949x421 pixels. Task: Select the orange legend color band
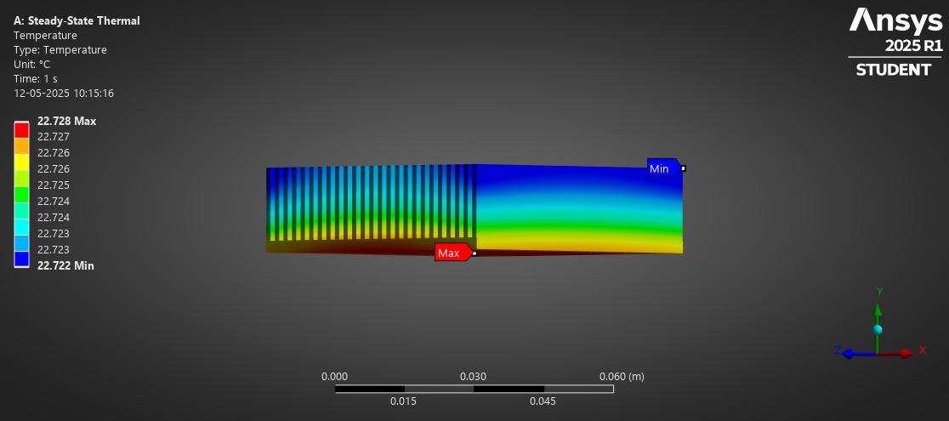22,146
